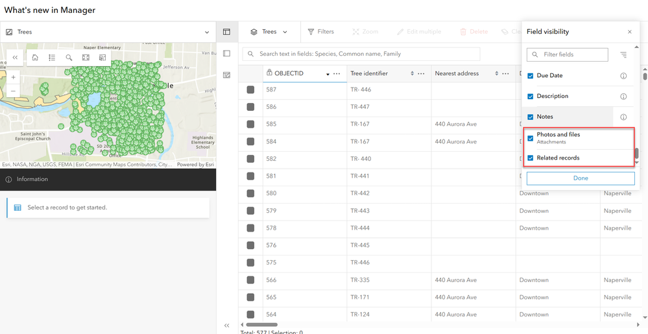
Task: Uncheck the Related records checkbox
Action: [x=531, y=158]
